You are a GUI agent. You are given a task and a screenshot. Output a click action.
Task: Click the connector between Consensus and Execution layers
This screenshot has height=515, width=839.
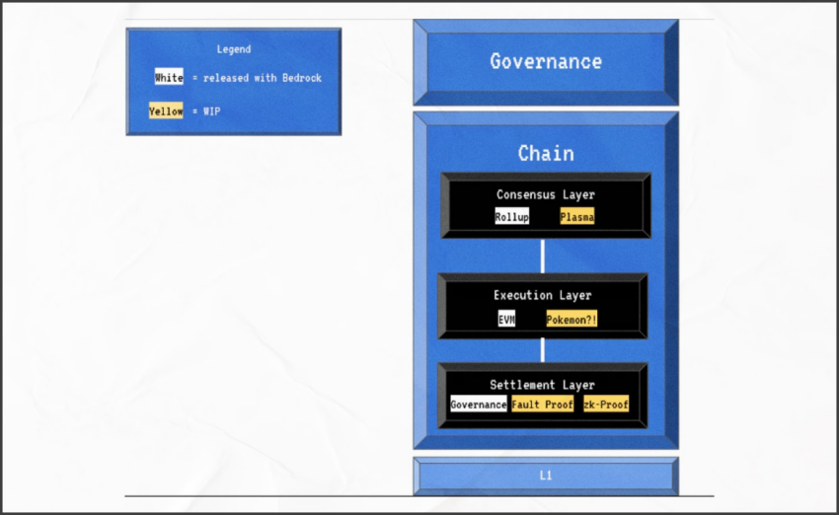543,256
